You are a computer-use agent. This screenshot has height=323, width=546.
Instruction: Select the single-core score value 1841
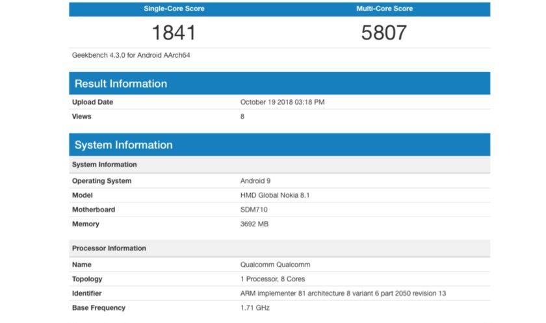pos(174,32)
